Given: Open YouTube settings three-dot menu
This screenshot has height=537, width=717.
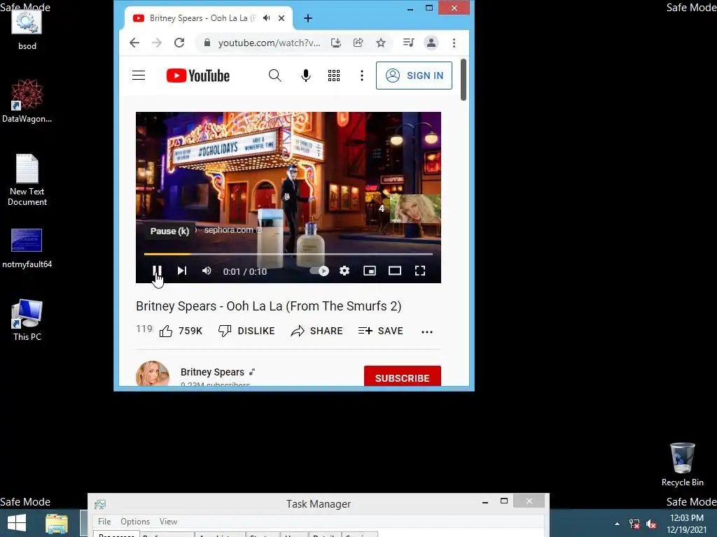Looking at the screenshot, I should point(362,76).
